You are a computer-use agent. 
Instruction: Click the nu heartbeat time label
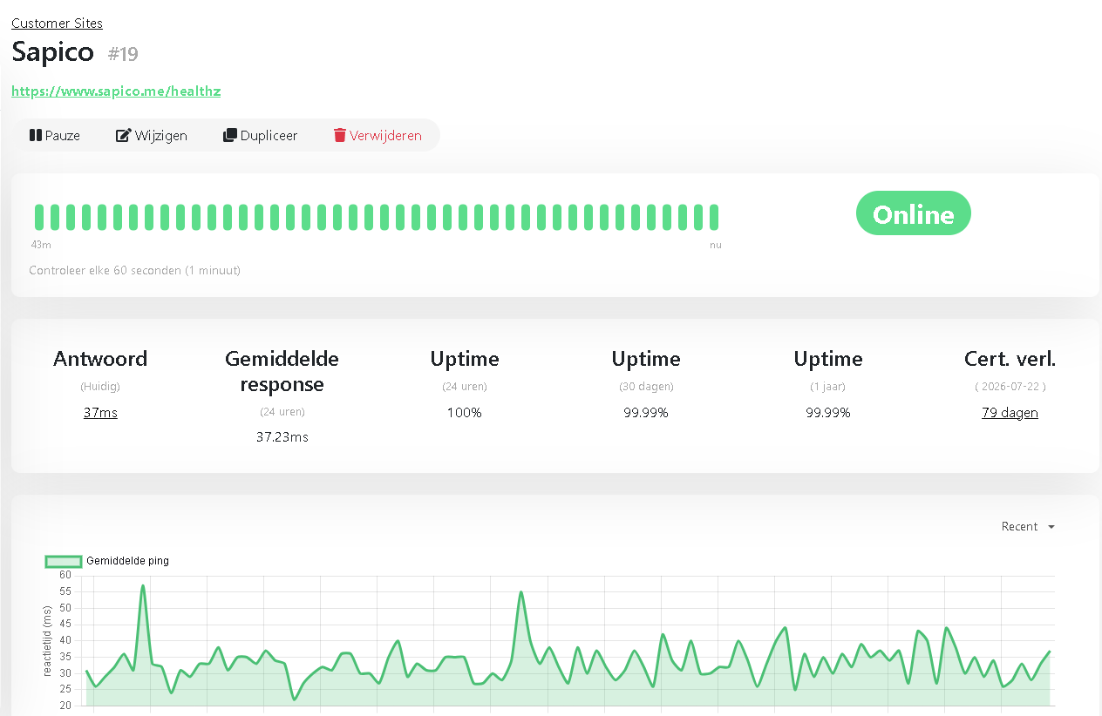[716, 245]
